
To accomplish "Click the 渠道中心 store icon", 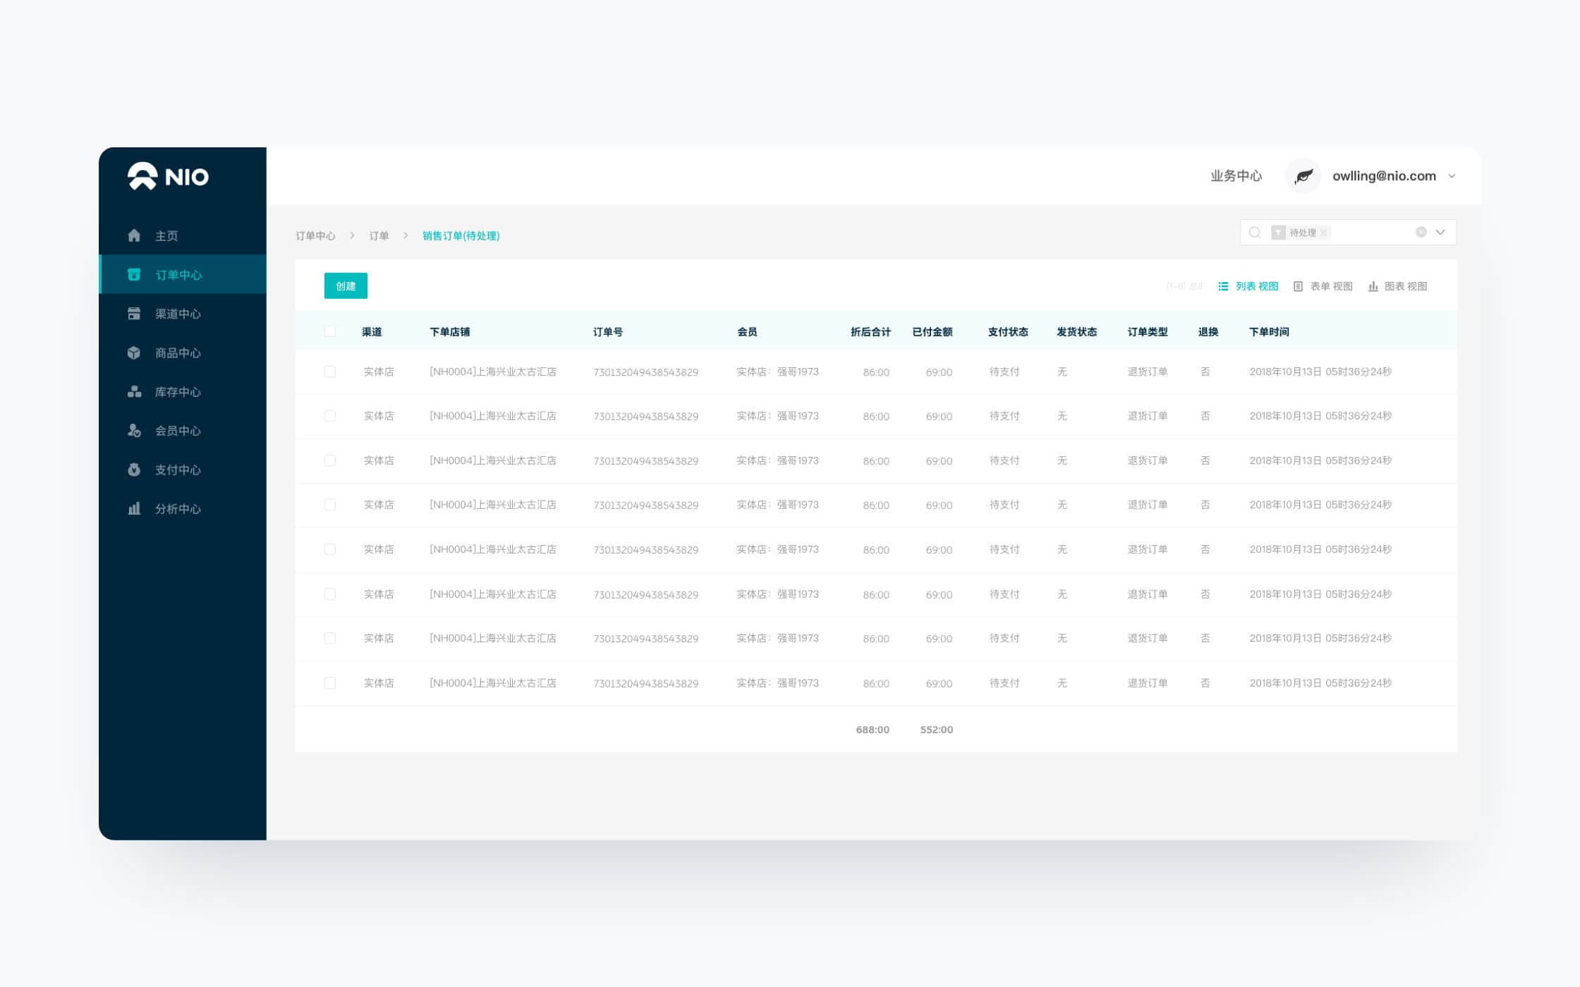I will pos(134,314).
